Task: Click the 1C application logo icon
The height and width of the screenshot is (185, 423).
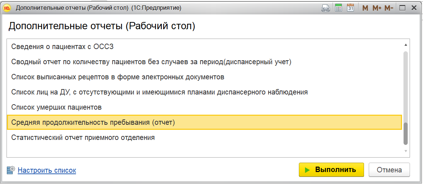Action: (x=7, y=8)
